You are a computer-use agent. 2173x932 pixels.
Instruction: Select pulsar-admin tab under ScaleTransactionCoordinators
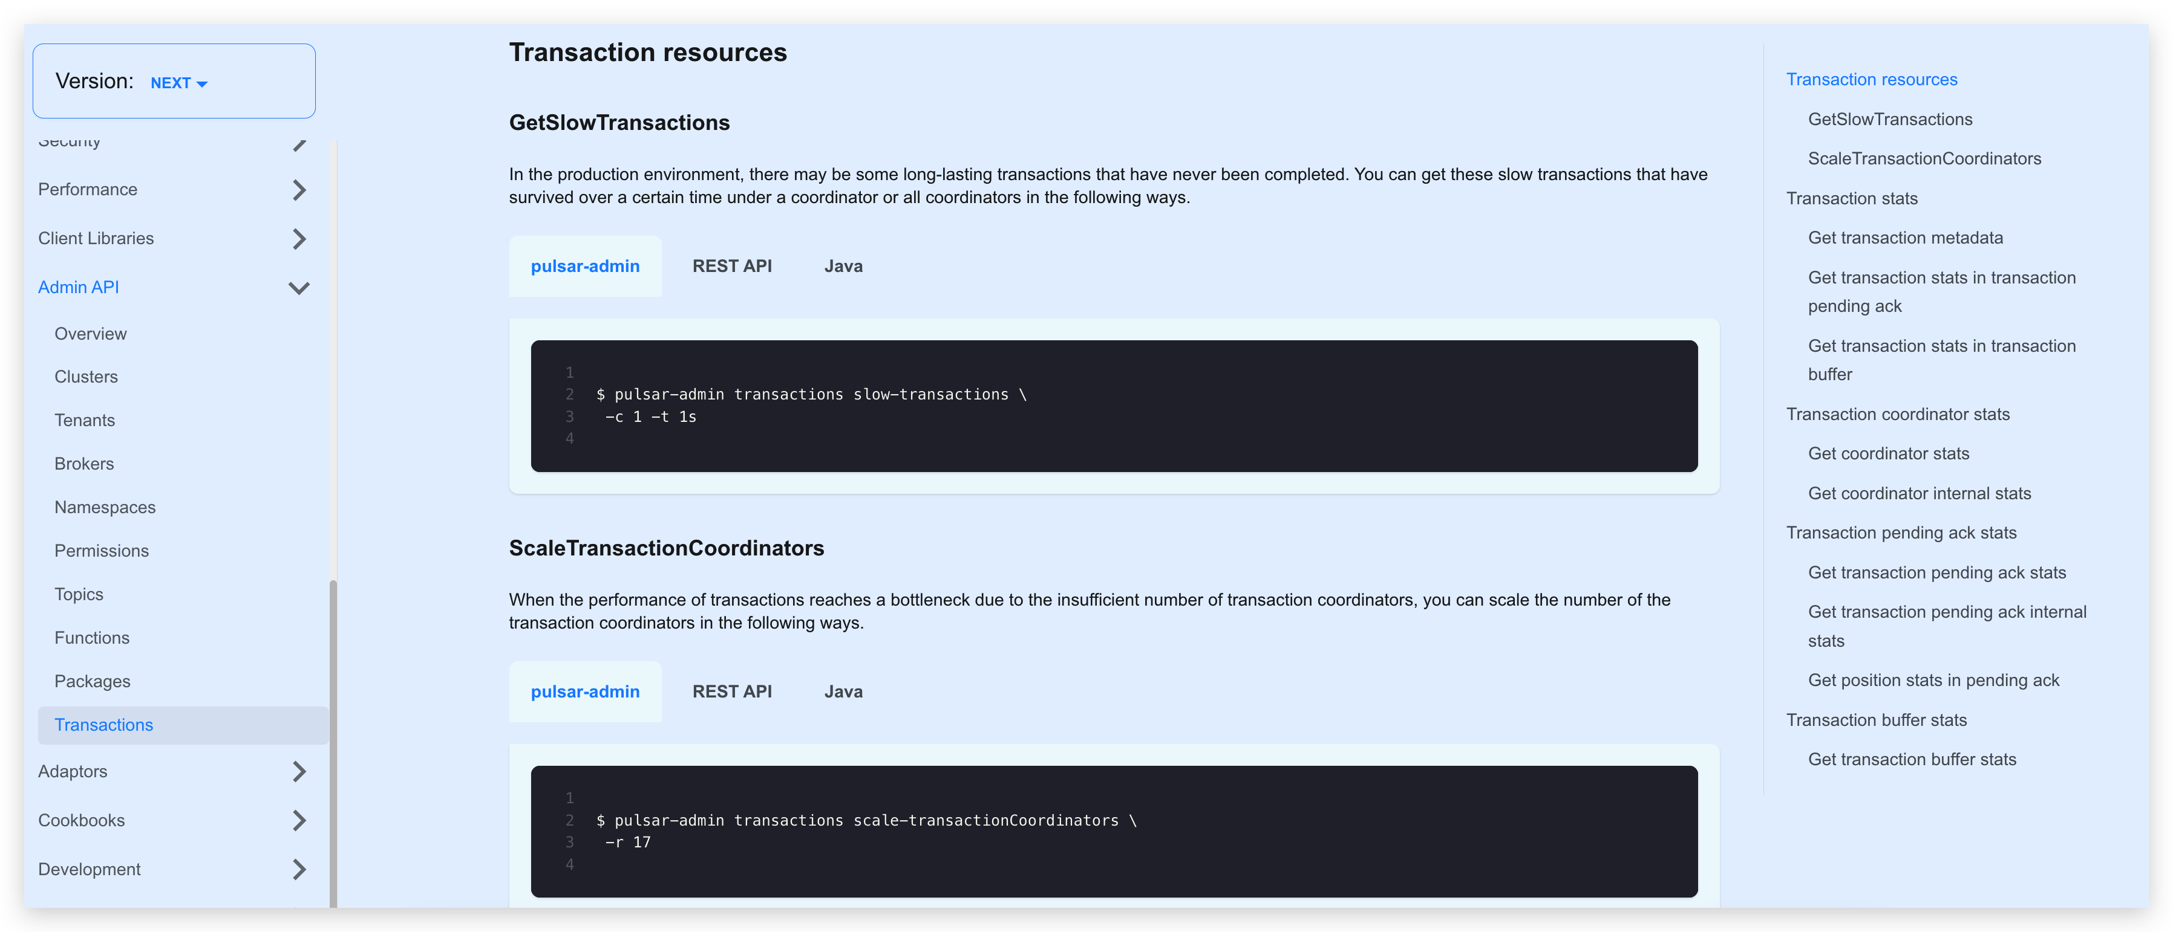coord(584,692)
